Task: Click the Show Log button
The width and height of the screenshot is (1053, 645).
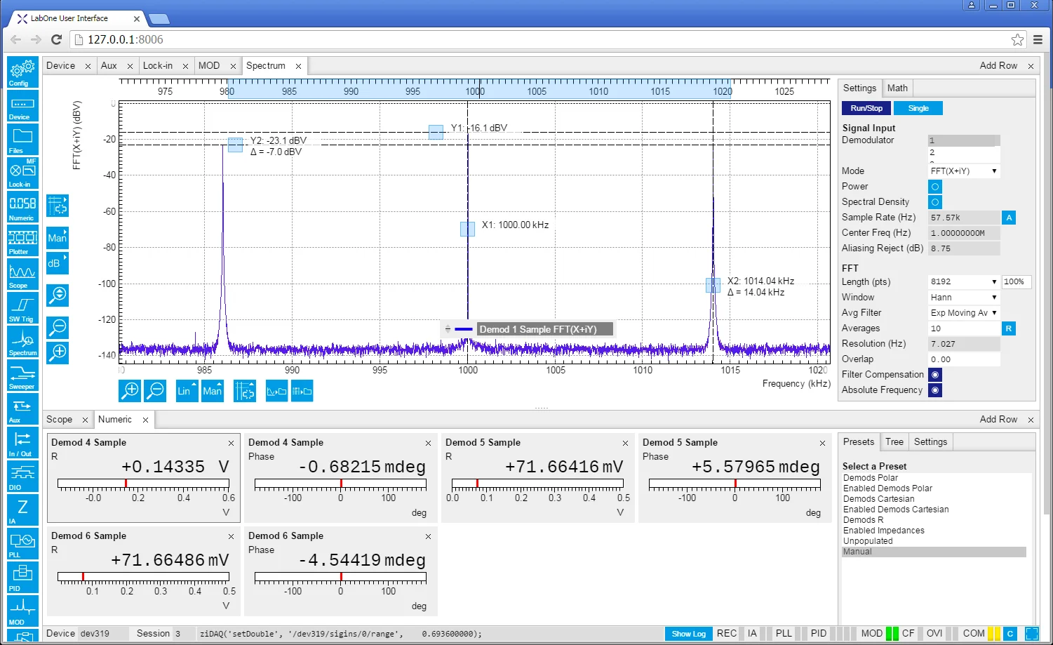Action: tap(688, 634)
